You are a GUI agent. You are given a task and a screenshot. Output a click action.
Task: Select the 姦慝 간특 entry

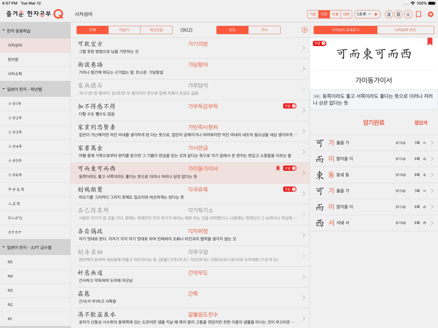pos(190,297)
